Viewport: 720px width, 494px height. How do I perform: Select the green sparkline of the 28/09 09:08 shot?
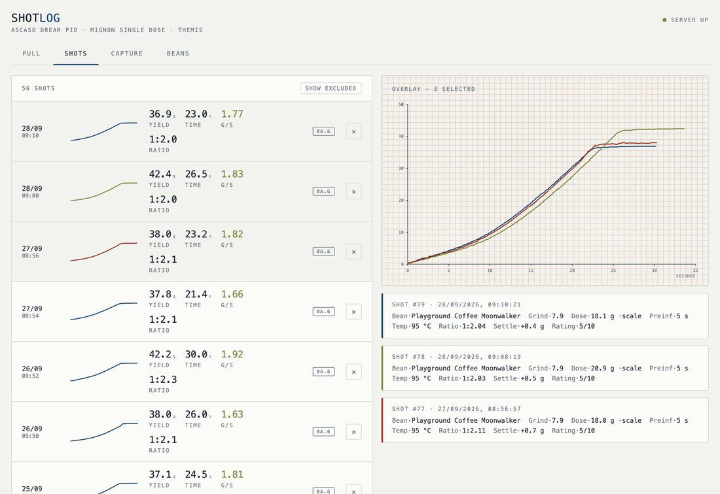[104, 191]
